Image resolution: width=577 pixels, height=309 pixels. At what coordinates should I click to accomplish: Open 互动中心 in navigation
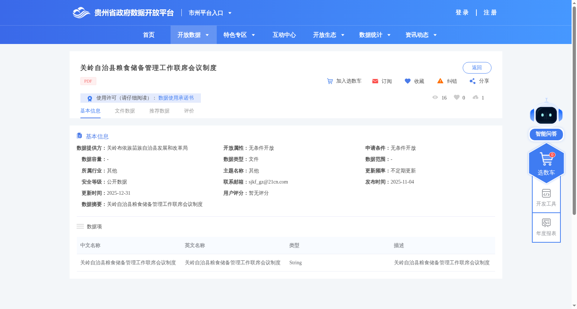pos(284,35)
